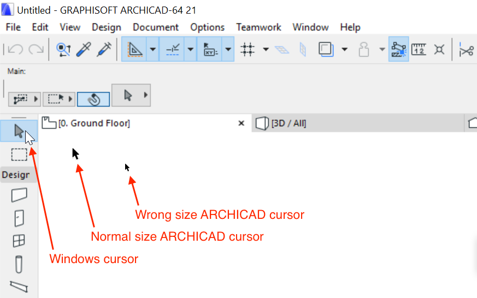Expand the Trace reference dropdown arrow
The width and height of the screenshot is (477, 298).
pyautogui.click(x=344, y=49)
